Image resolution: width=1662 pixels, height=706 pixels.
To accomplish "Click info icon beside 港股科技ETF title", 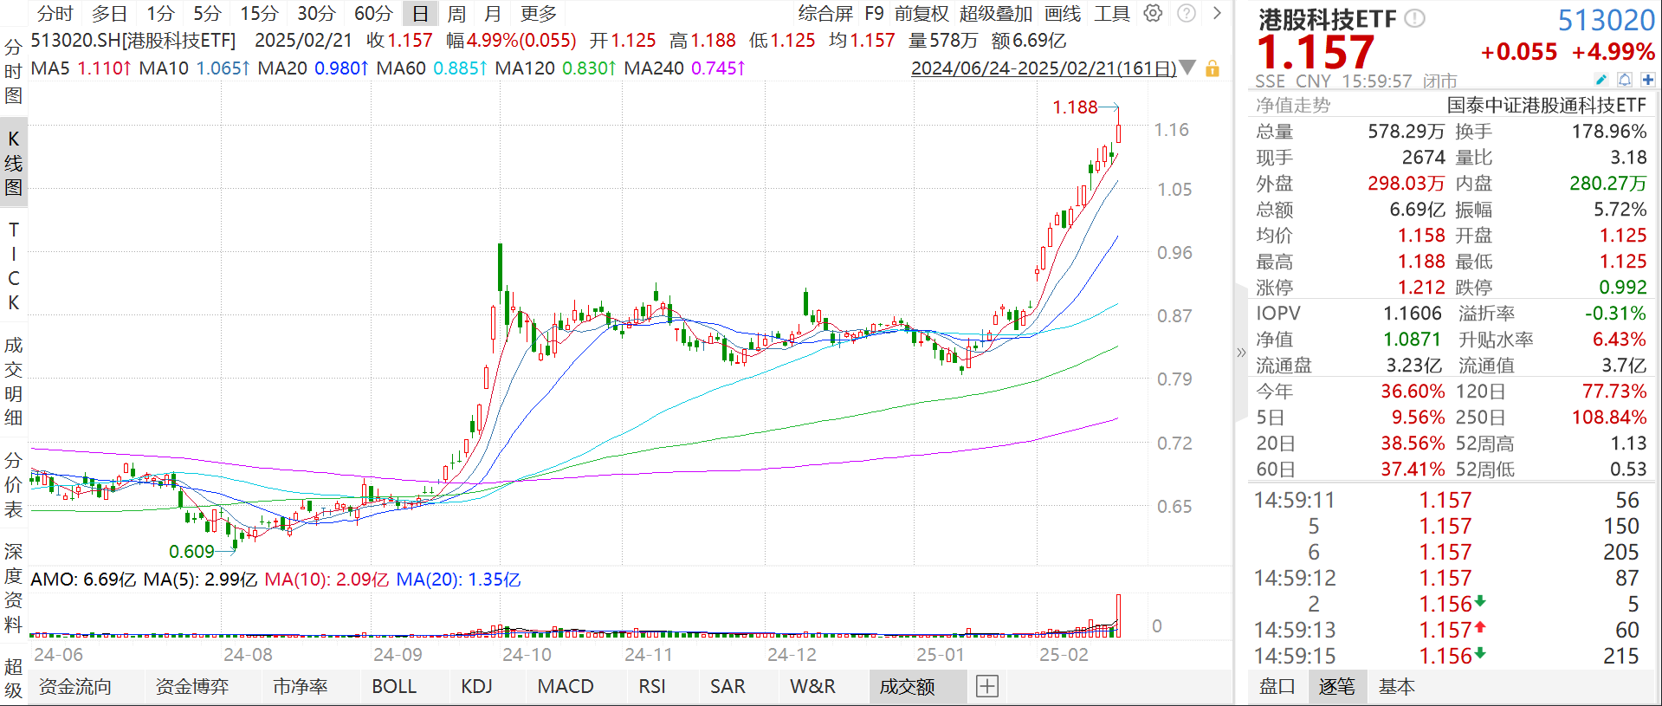I will coord(1414,18).
